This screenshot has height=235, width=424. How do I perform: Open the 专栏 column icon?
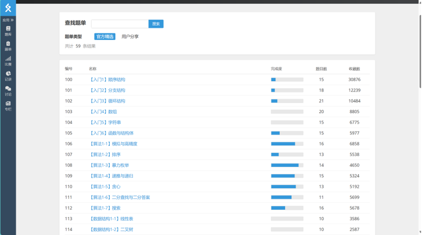(x=8, y=104)
